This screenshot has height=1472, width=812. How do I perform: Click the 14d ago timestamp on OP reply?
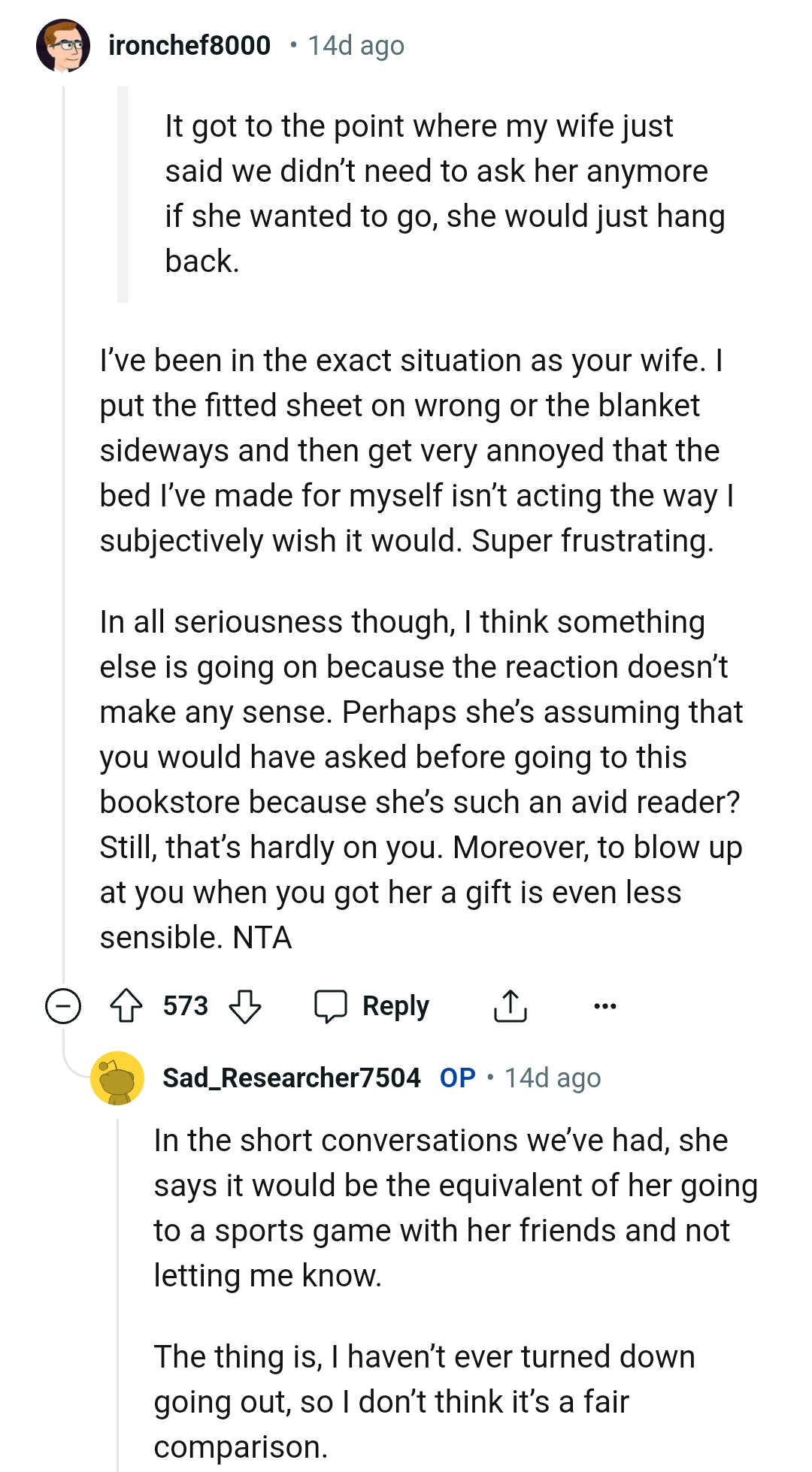click(551, 1076)
